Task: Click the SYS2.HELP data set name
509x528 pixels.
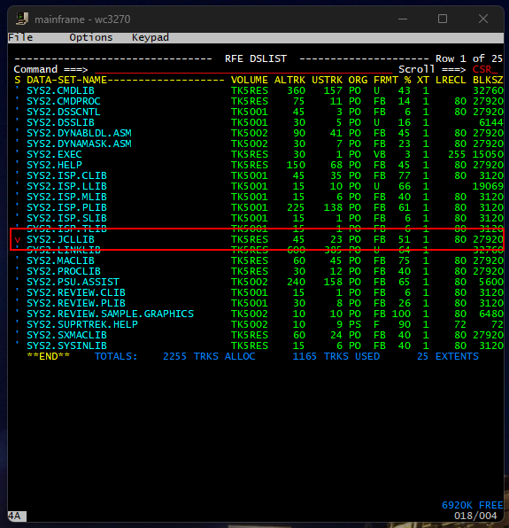Action: pyautogui.click(x=54, y=165)
